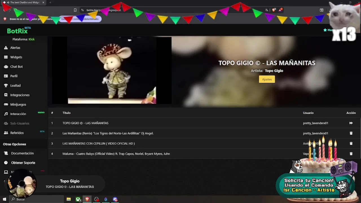The width and height of the screenshot is (361, 203).
Task: Click the Now Playing disc artwork
Action: click(22, 184)
